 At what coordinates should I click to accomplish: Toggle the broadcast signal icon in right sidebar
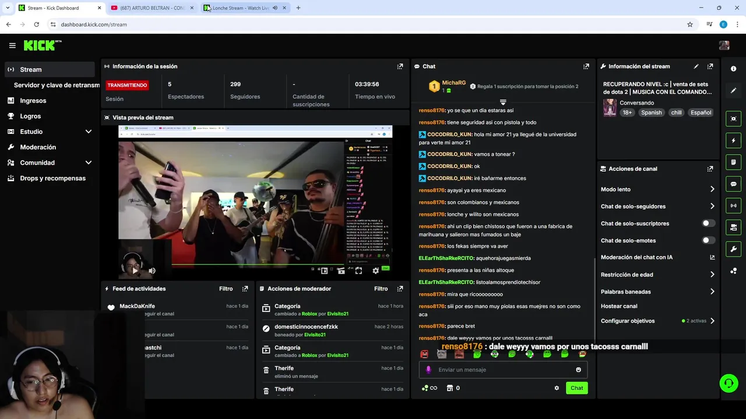click(x=733, y=205)
